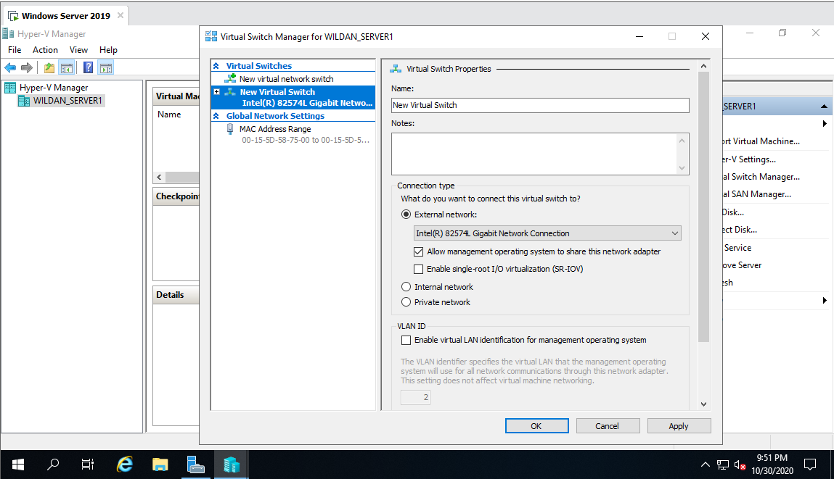Enable virtual LAN identification checkbox

click(406, 340)
